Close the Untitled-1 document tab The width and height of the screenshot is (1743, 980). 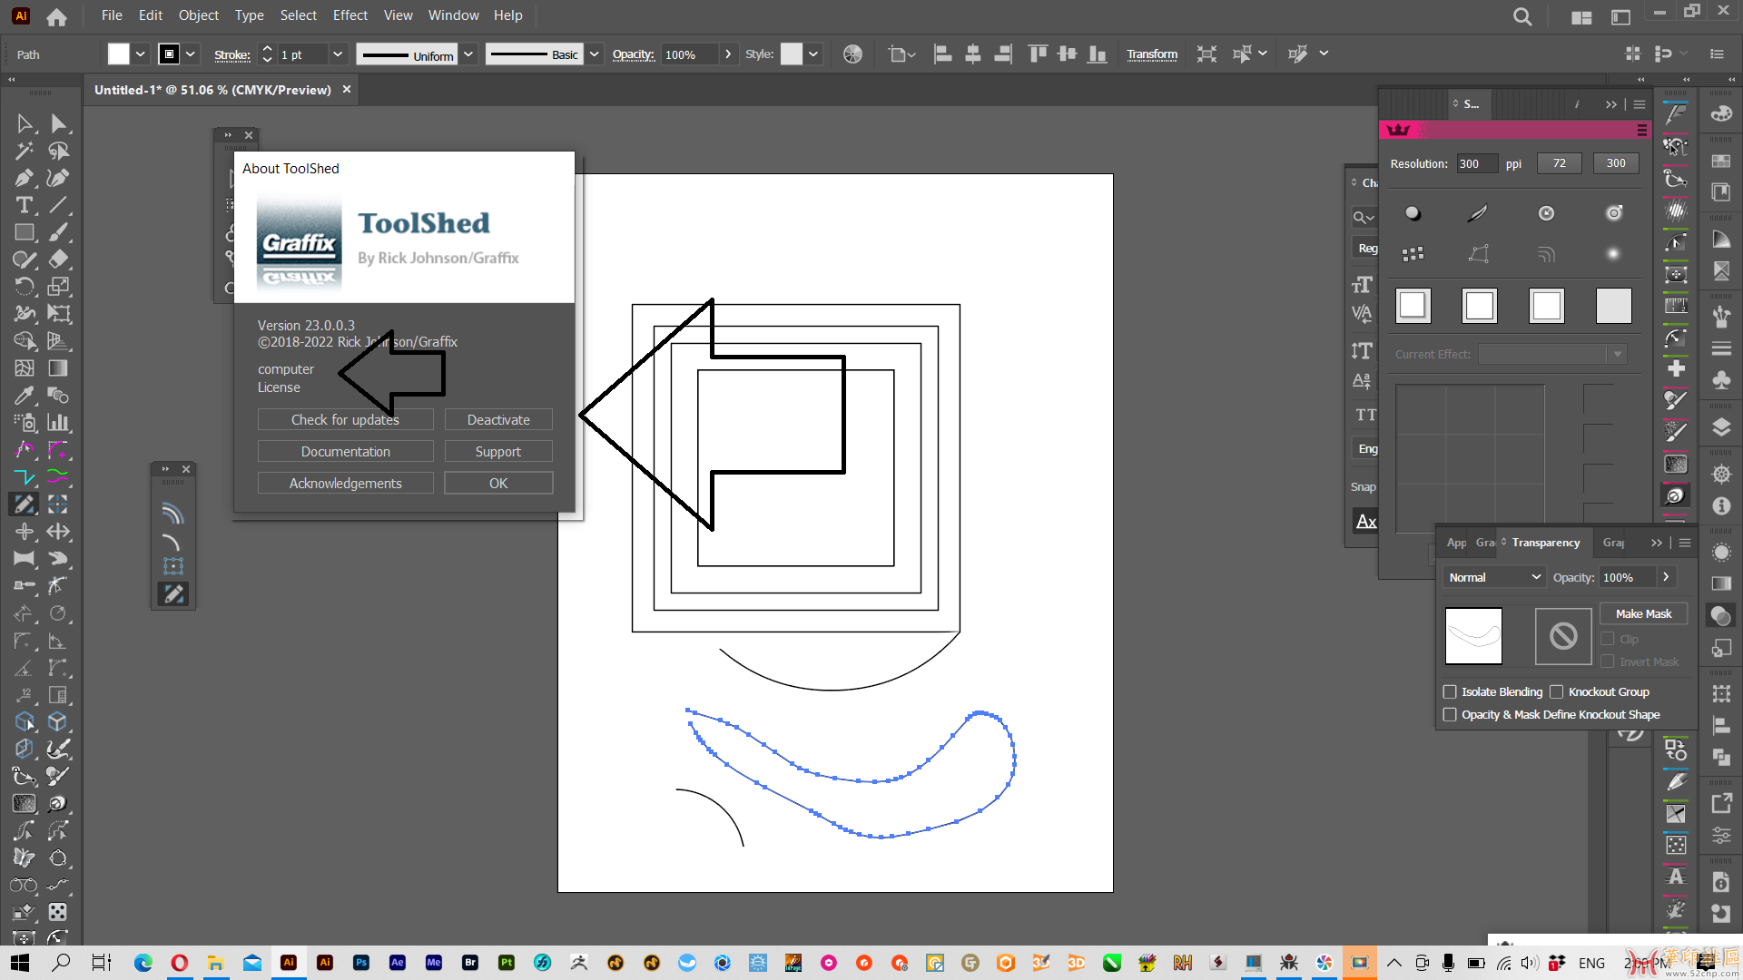point(347,90)
